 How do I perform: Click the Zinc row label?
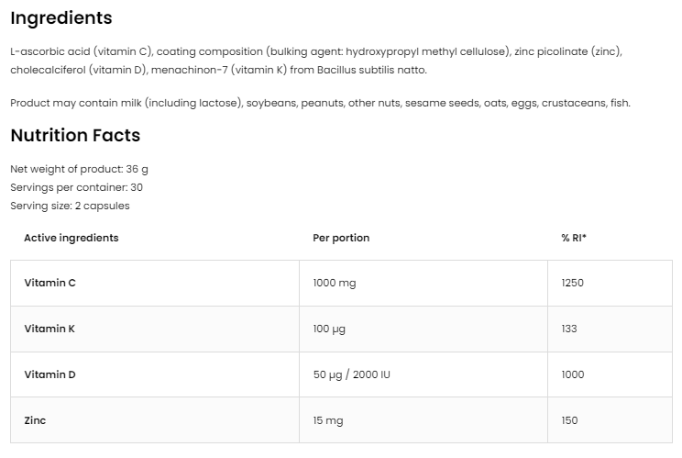[35, 420]
